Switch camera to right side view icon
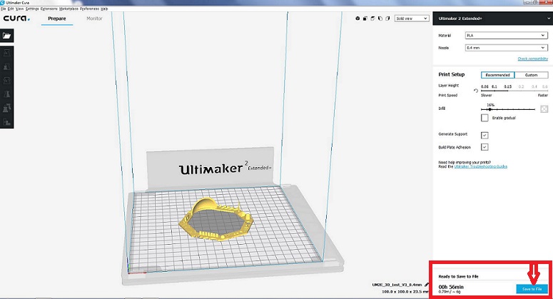The width and height of the screenshot is (553, 299). click(387, 19)
